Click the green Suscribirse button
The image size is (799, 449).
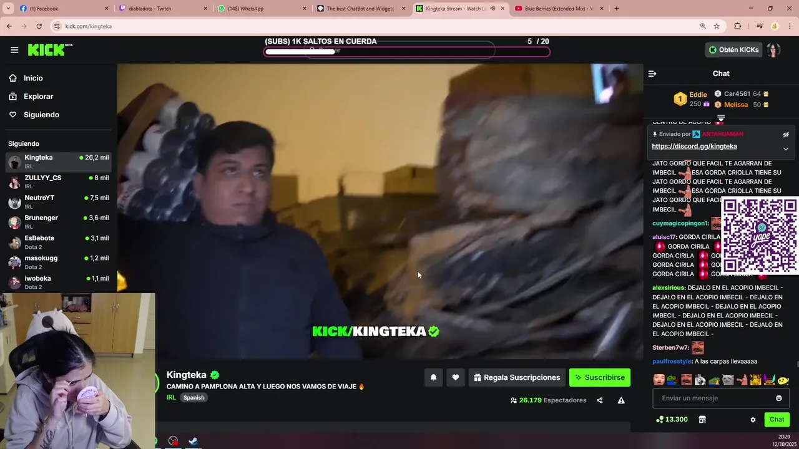pos(600,377)
